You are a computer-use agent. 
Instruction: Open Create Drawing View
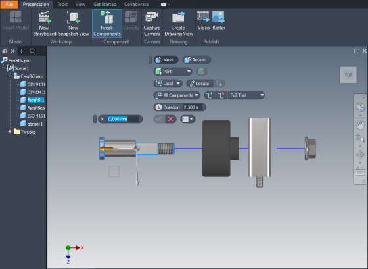179,23
